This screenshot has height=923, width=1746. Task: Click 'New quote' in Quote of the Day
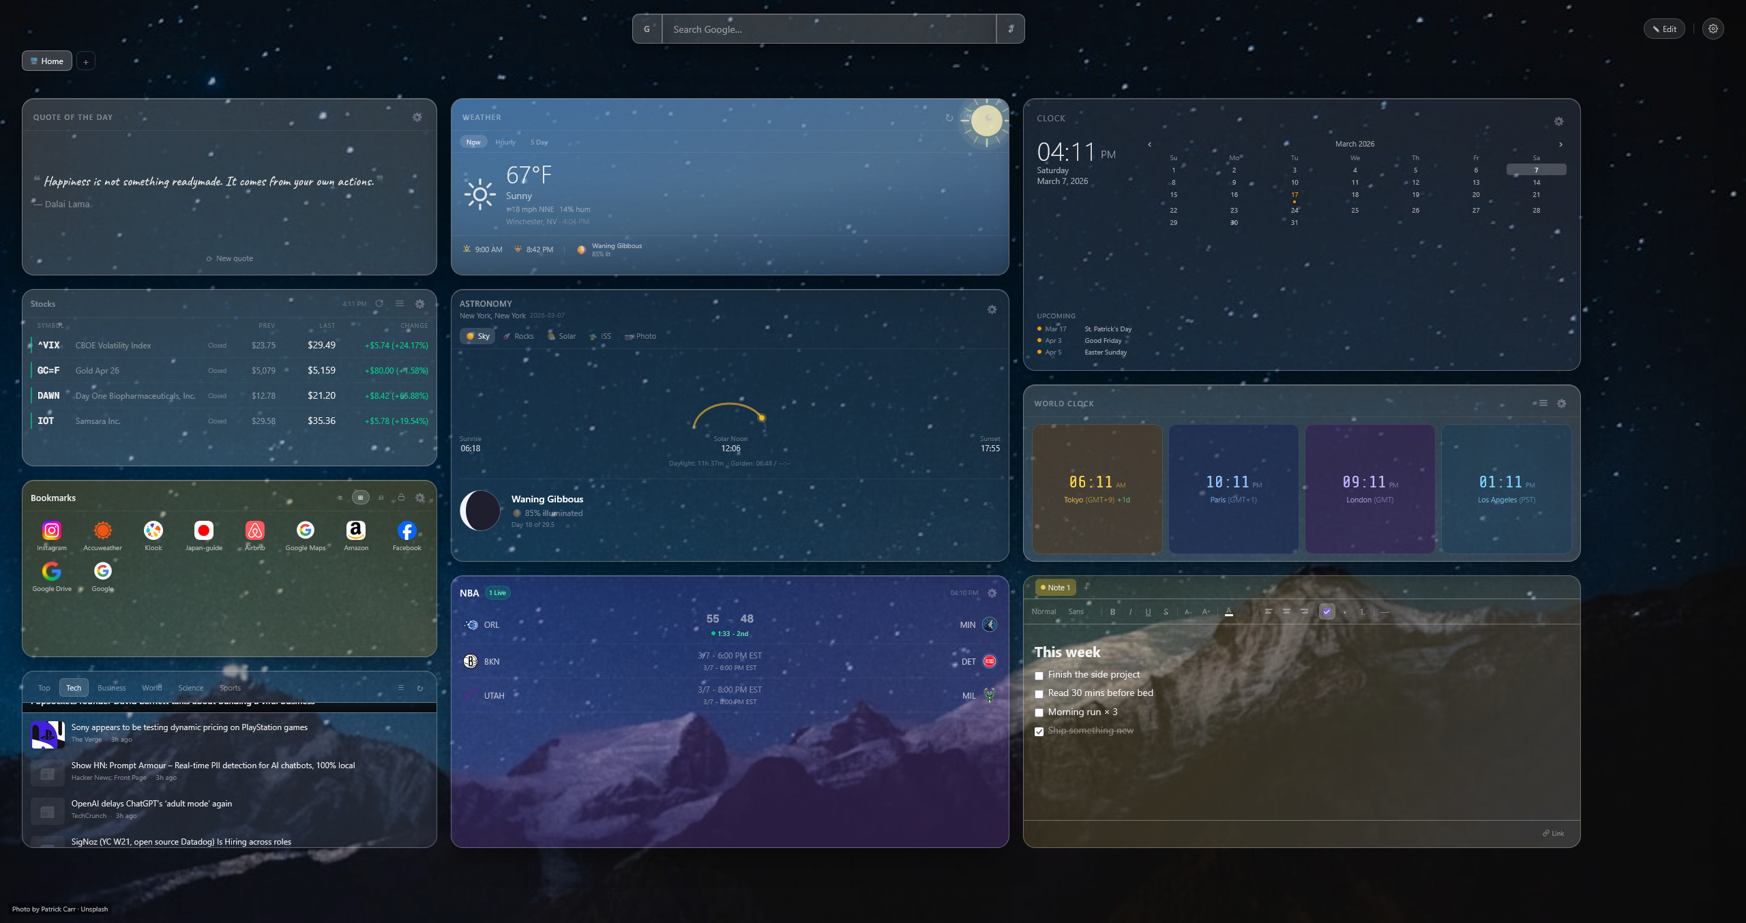(x=229, y=258)
